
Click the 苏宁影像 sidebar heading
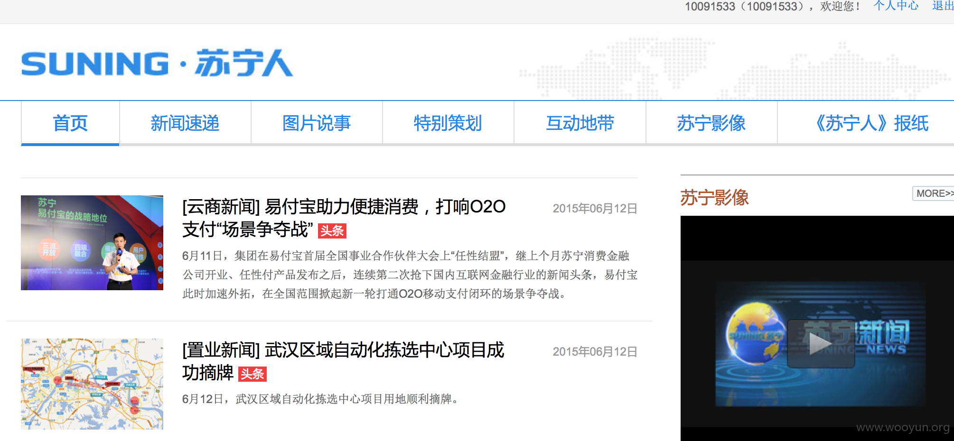pyautogui.click(x=714, y=197)
